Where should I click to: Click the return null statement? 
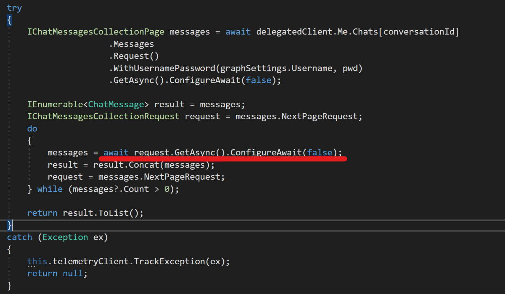57,273
